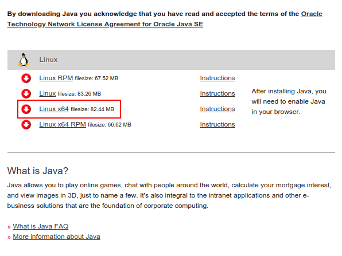Open the What is Java FAQ link

click(x=41, y=226)
